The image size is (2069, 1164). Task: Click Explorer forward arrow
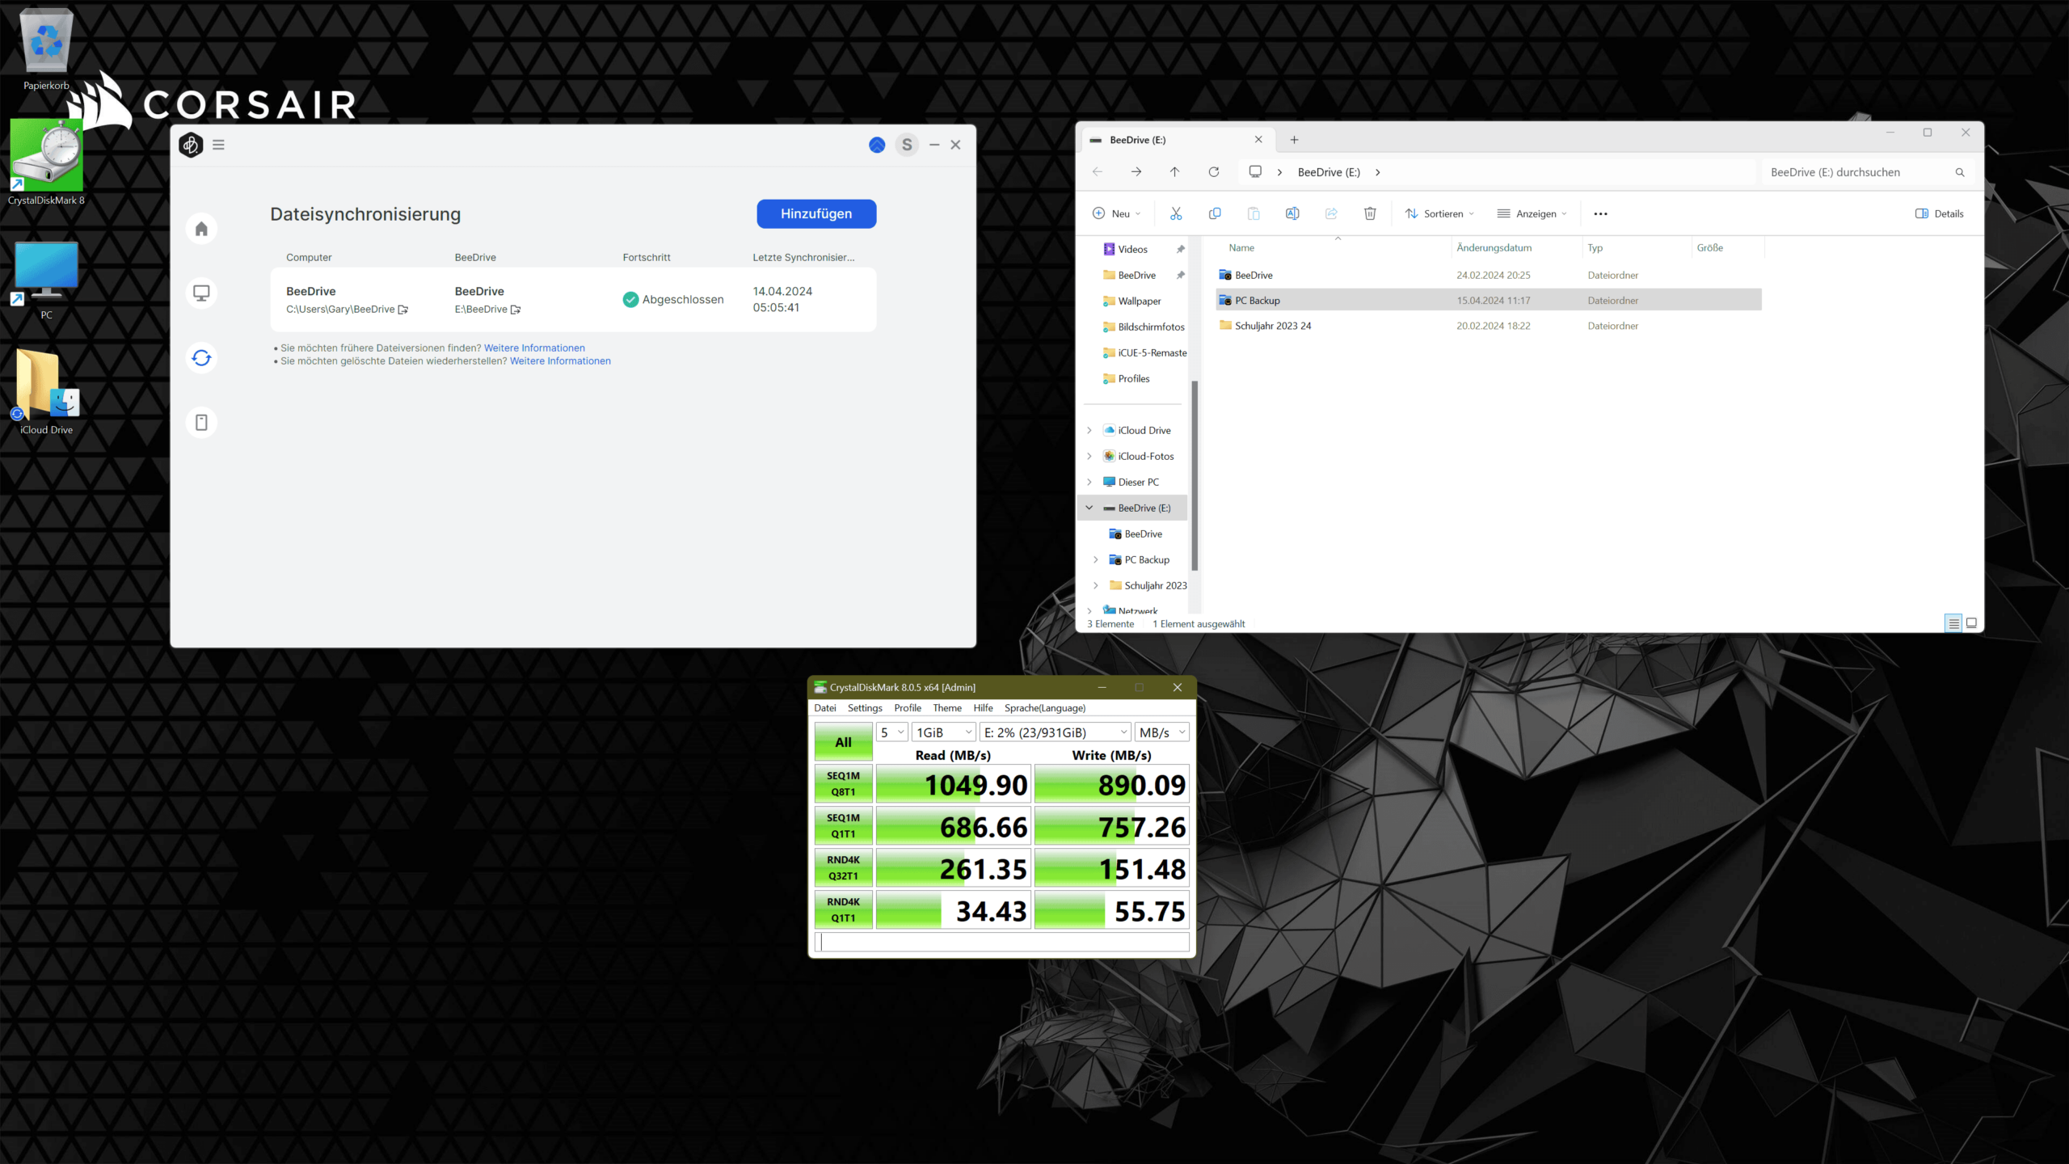click(x=1136, y=172)
